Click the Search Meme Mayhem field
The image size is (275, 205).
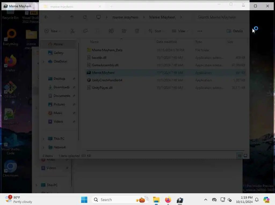[220, 17]
